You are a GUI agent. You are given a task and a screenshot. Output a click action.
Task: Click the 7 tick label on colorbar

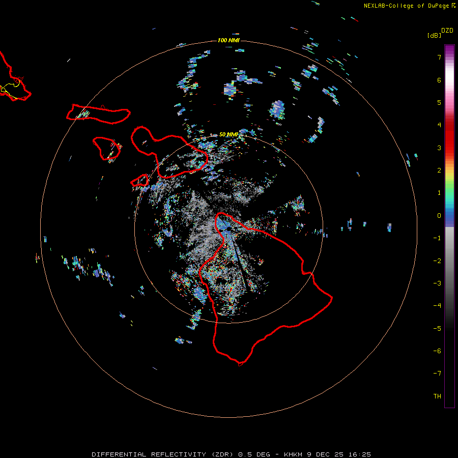(x=439, y=57)
